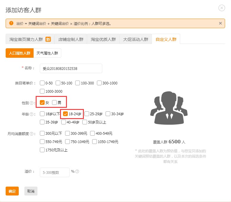Select the 1750元及以上 spending checkbox
This screenshot has height=202, width=231.
pyautogui.click(x=42, y=150)
